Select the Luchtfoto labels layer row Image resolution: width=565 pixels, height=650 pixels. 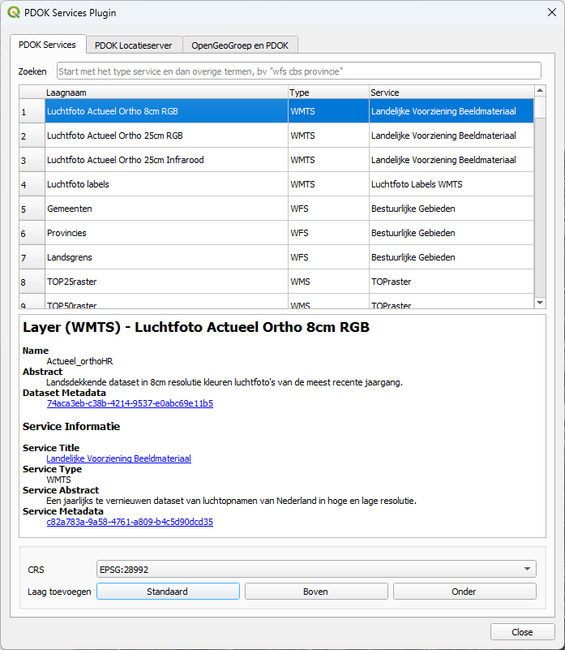276,184
